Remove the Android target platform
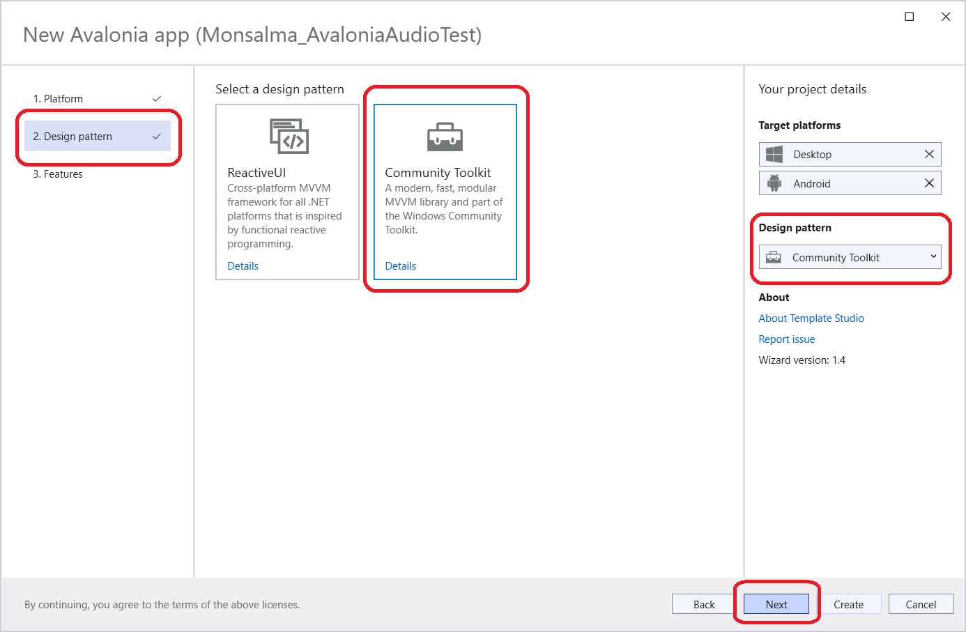This screenshot has height=632, width=966. [x=929, y=183]
